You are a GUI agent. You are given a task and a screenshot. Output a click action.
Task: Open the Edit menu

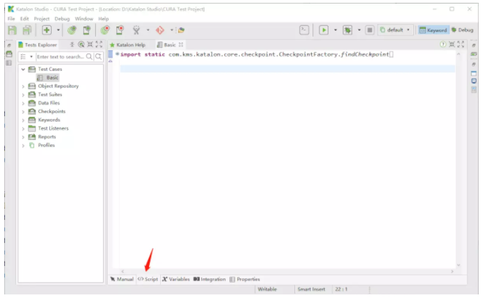tap(24, 19)
